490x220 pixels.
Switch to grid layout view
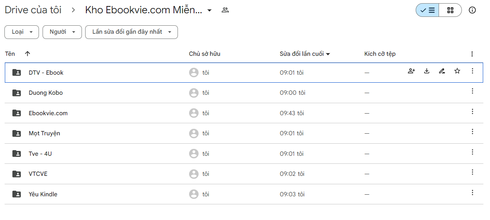click(450, 10)
